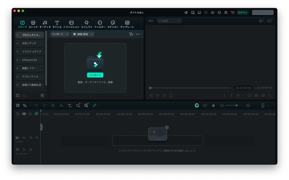
Task: Switch to the トランジション tab
Action: 71,24
